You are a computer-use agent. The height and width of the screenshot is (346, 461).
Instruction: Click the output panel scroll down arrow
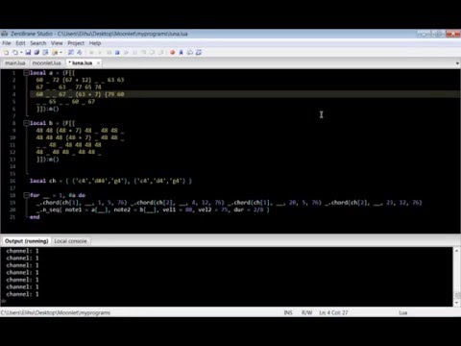457,303
